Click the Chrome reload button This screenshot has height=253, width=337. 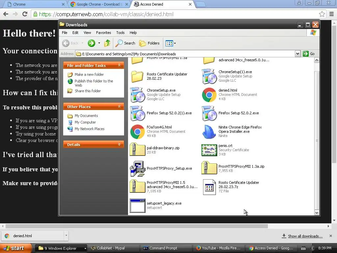pyautogui.click(x=25, y=14)
